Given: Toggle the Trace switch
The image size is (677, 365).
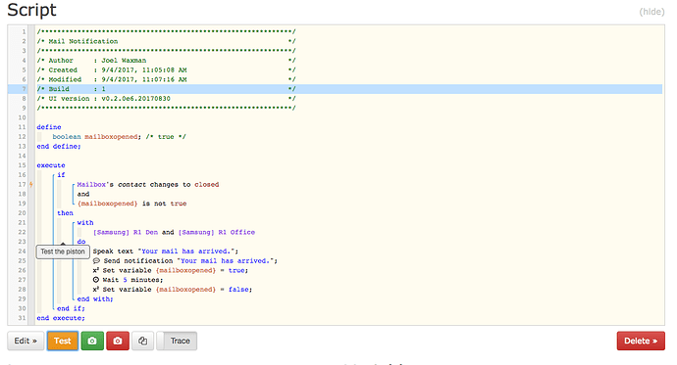Looking at the screenshot, I should tap(177, 341).
